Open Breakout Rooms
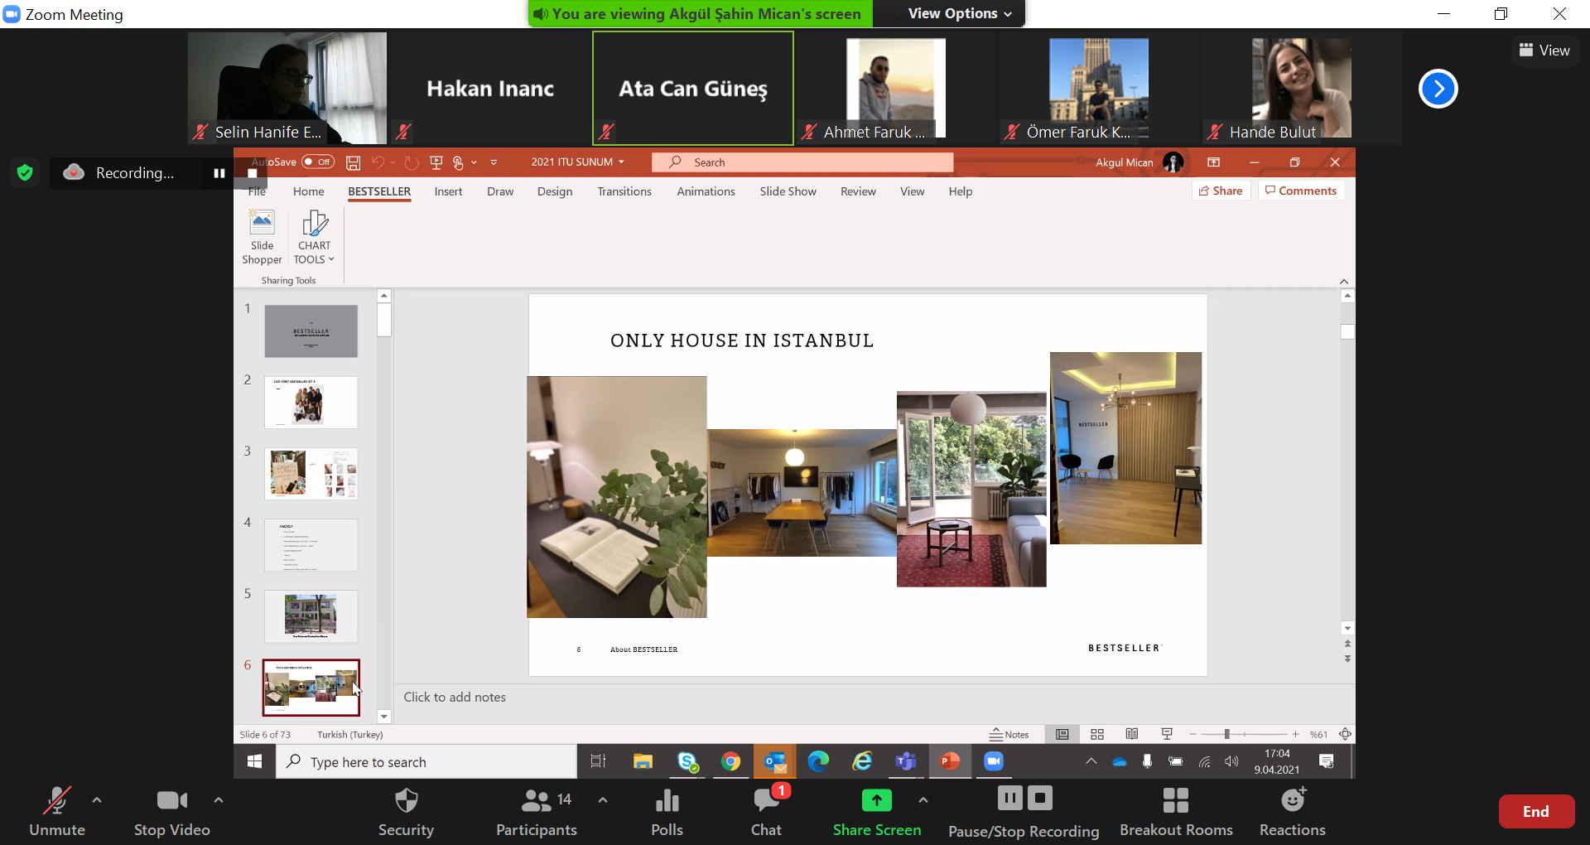 [1176, 813]
